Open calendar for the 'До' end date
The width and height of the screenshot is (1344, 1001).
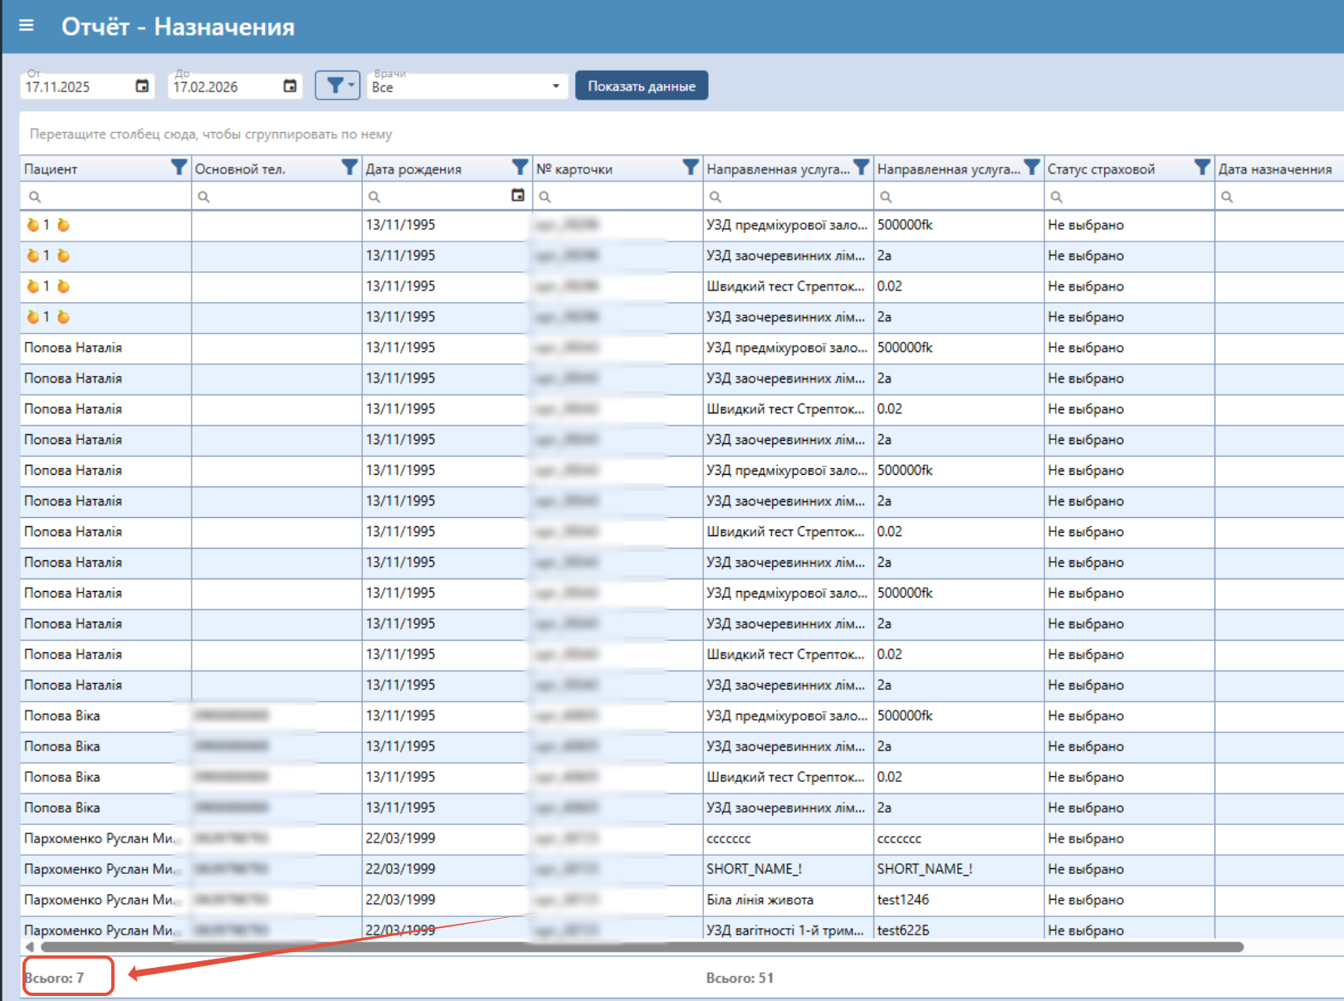click(290, 86)
